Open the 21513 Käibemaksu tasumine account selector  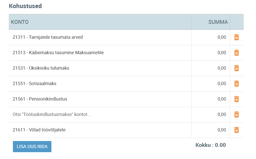100,53
